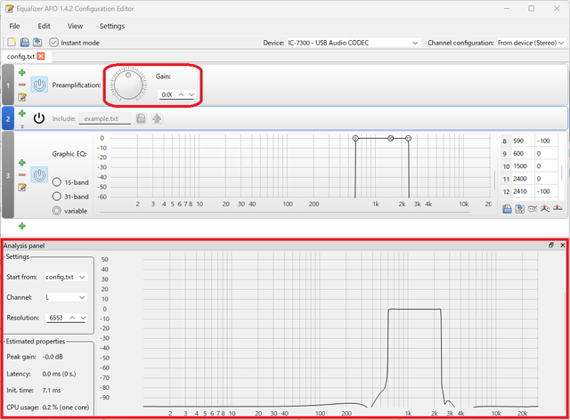Open the Edit menu
This screenshot has width=570, height=420.
pos(44,26)
